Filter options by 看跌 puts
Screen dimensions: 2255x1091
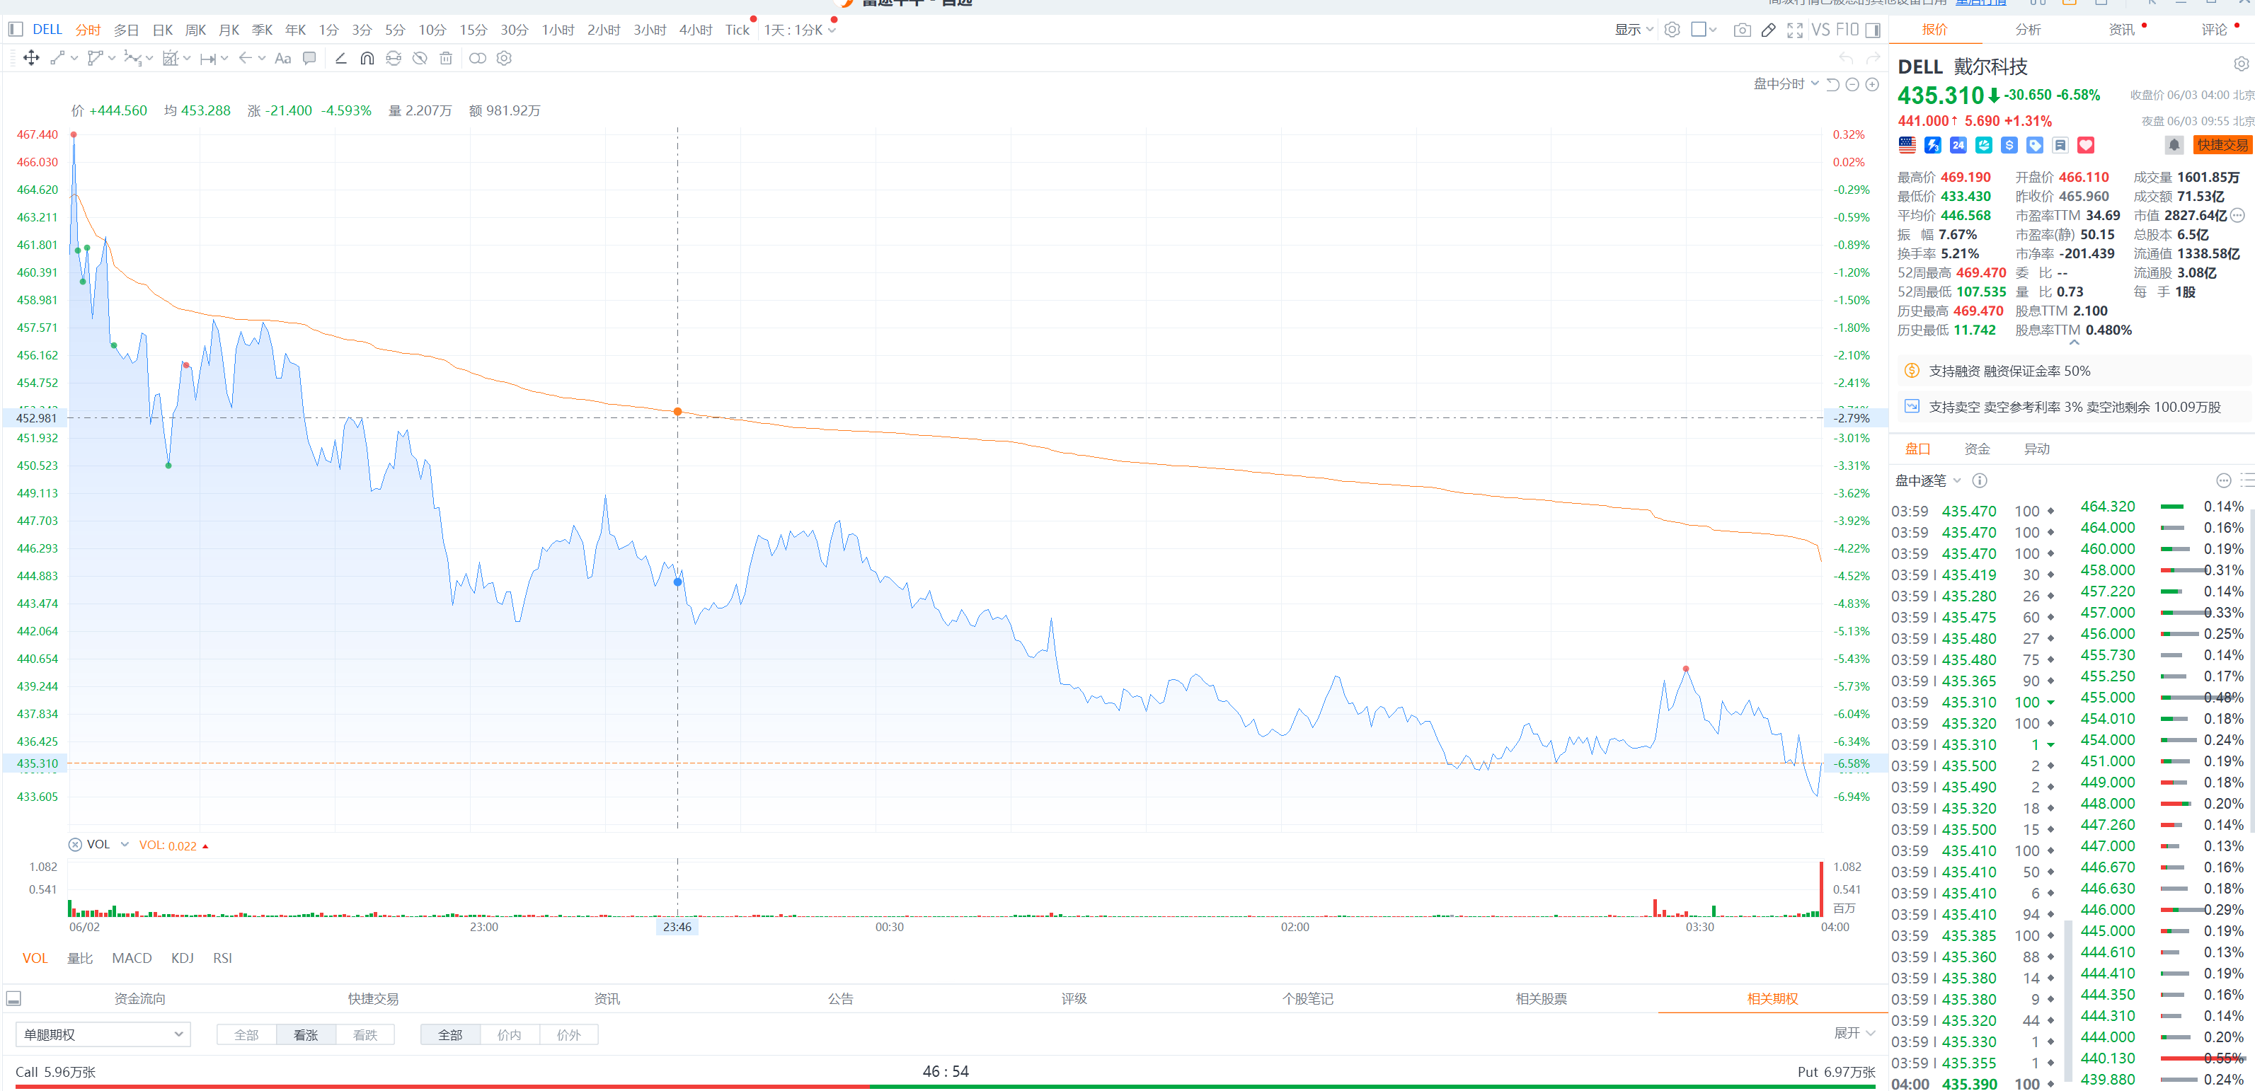[x=365, y=1035]
